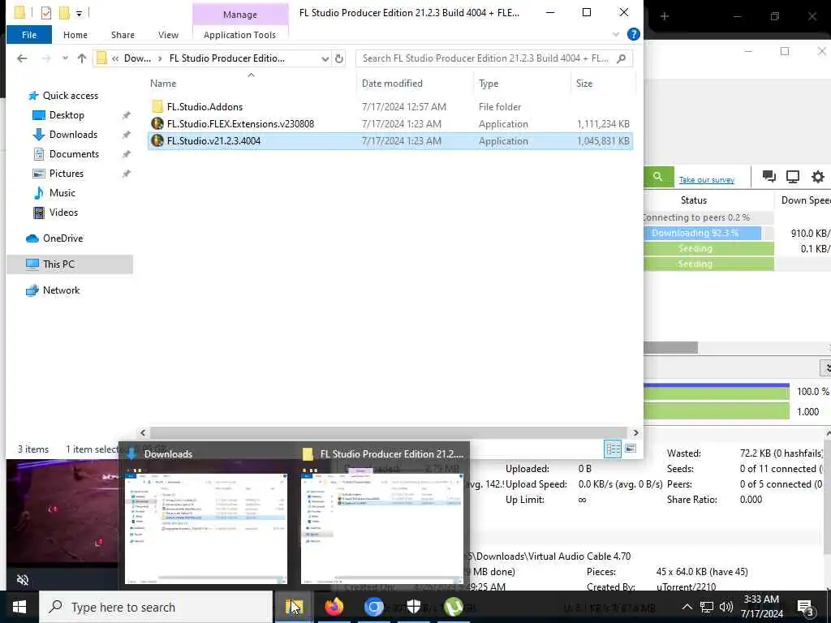Switch to large icons view
Image resolution: width=831 pixels, height=623 pixels.
[x=631, y=449]
